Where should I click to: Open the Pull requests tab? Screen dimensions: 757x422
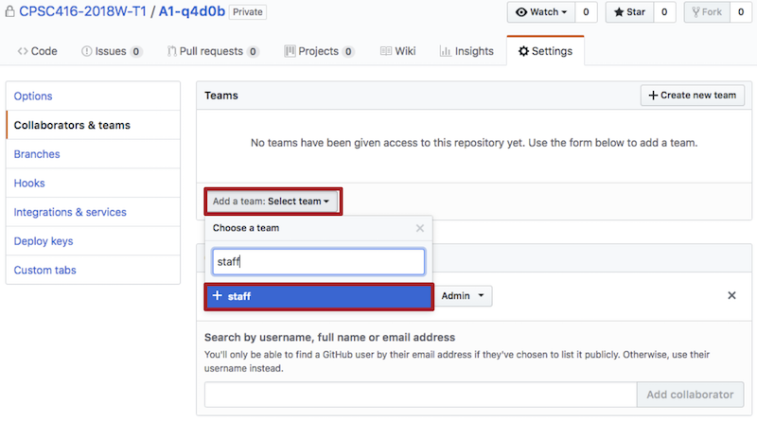click(x=213, y=51)
